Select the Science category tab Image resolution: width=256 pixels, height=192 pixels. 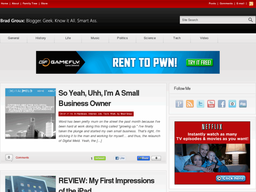tap(150, 38)
